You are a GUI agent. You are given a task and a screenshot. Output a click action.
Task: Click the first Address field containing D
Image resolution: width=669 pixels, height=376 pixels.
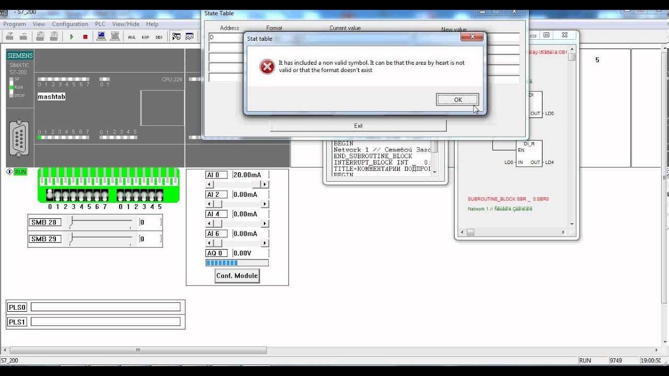(x=226, y=38)
